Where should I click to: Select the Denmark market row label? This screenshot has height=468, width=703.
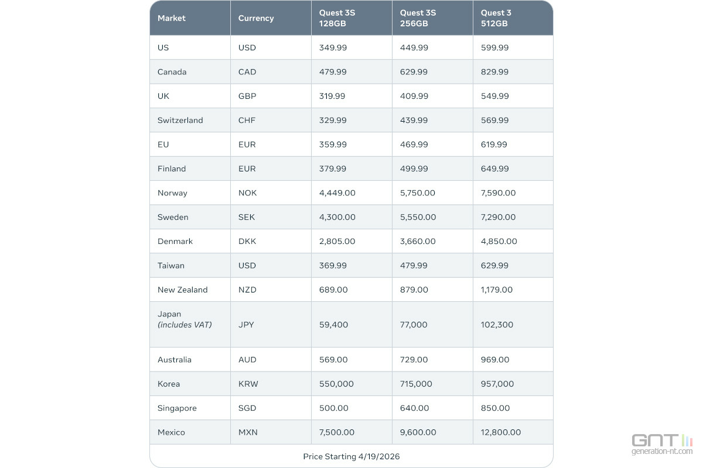click(x=175, y=241)
